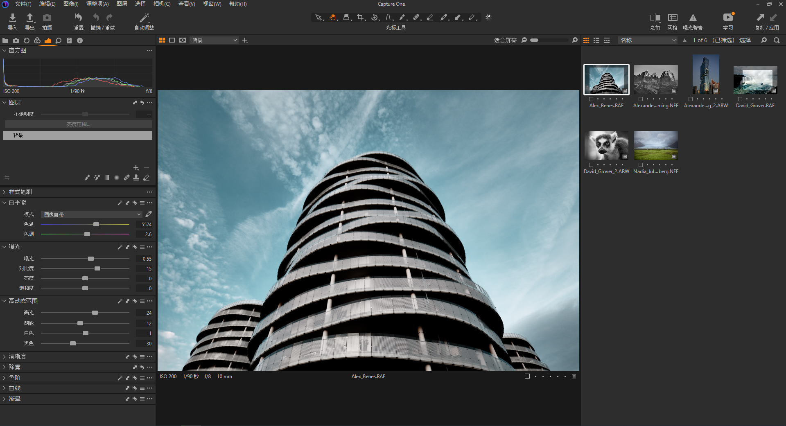Open the 调整项(A) menu
This screenshot has width=786, height=426.
[97, 4]
